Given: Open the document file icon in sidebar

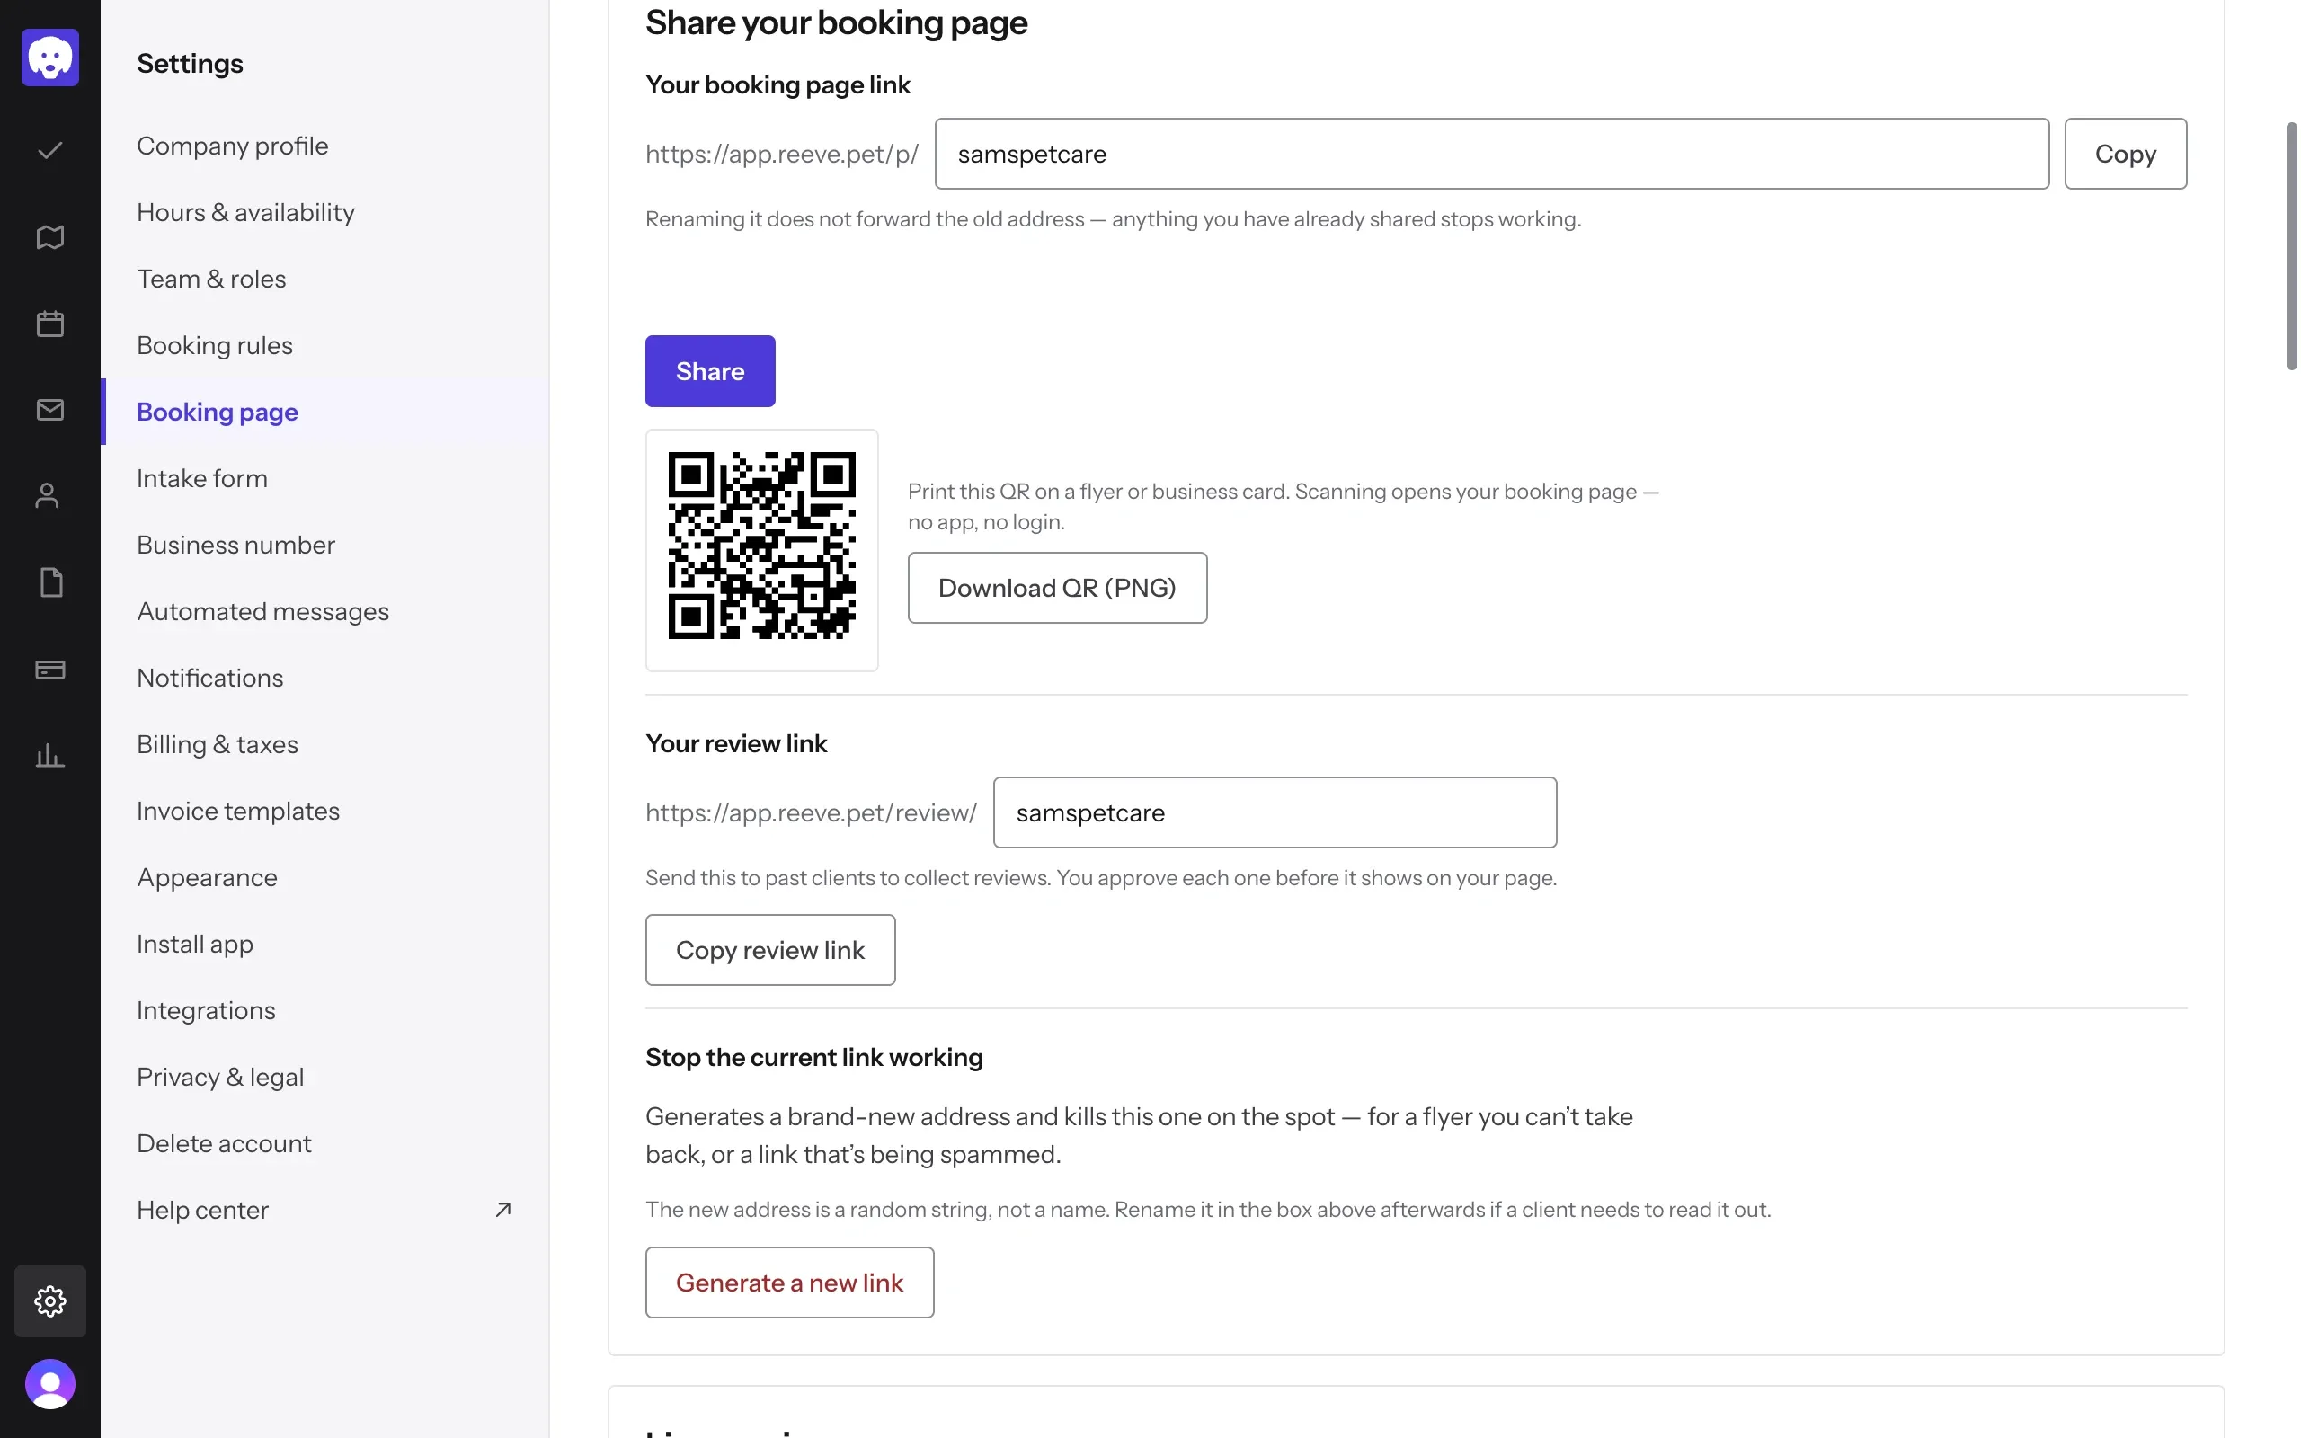Looking at the screenshot, I should [50, 582].
